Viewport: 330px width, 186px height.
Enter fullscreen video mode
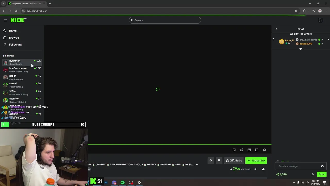[257, 150]
